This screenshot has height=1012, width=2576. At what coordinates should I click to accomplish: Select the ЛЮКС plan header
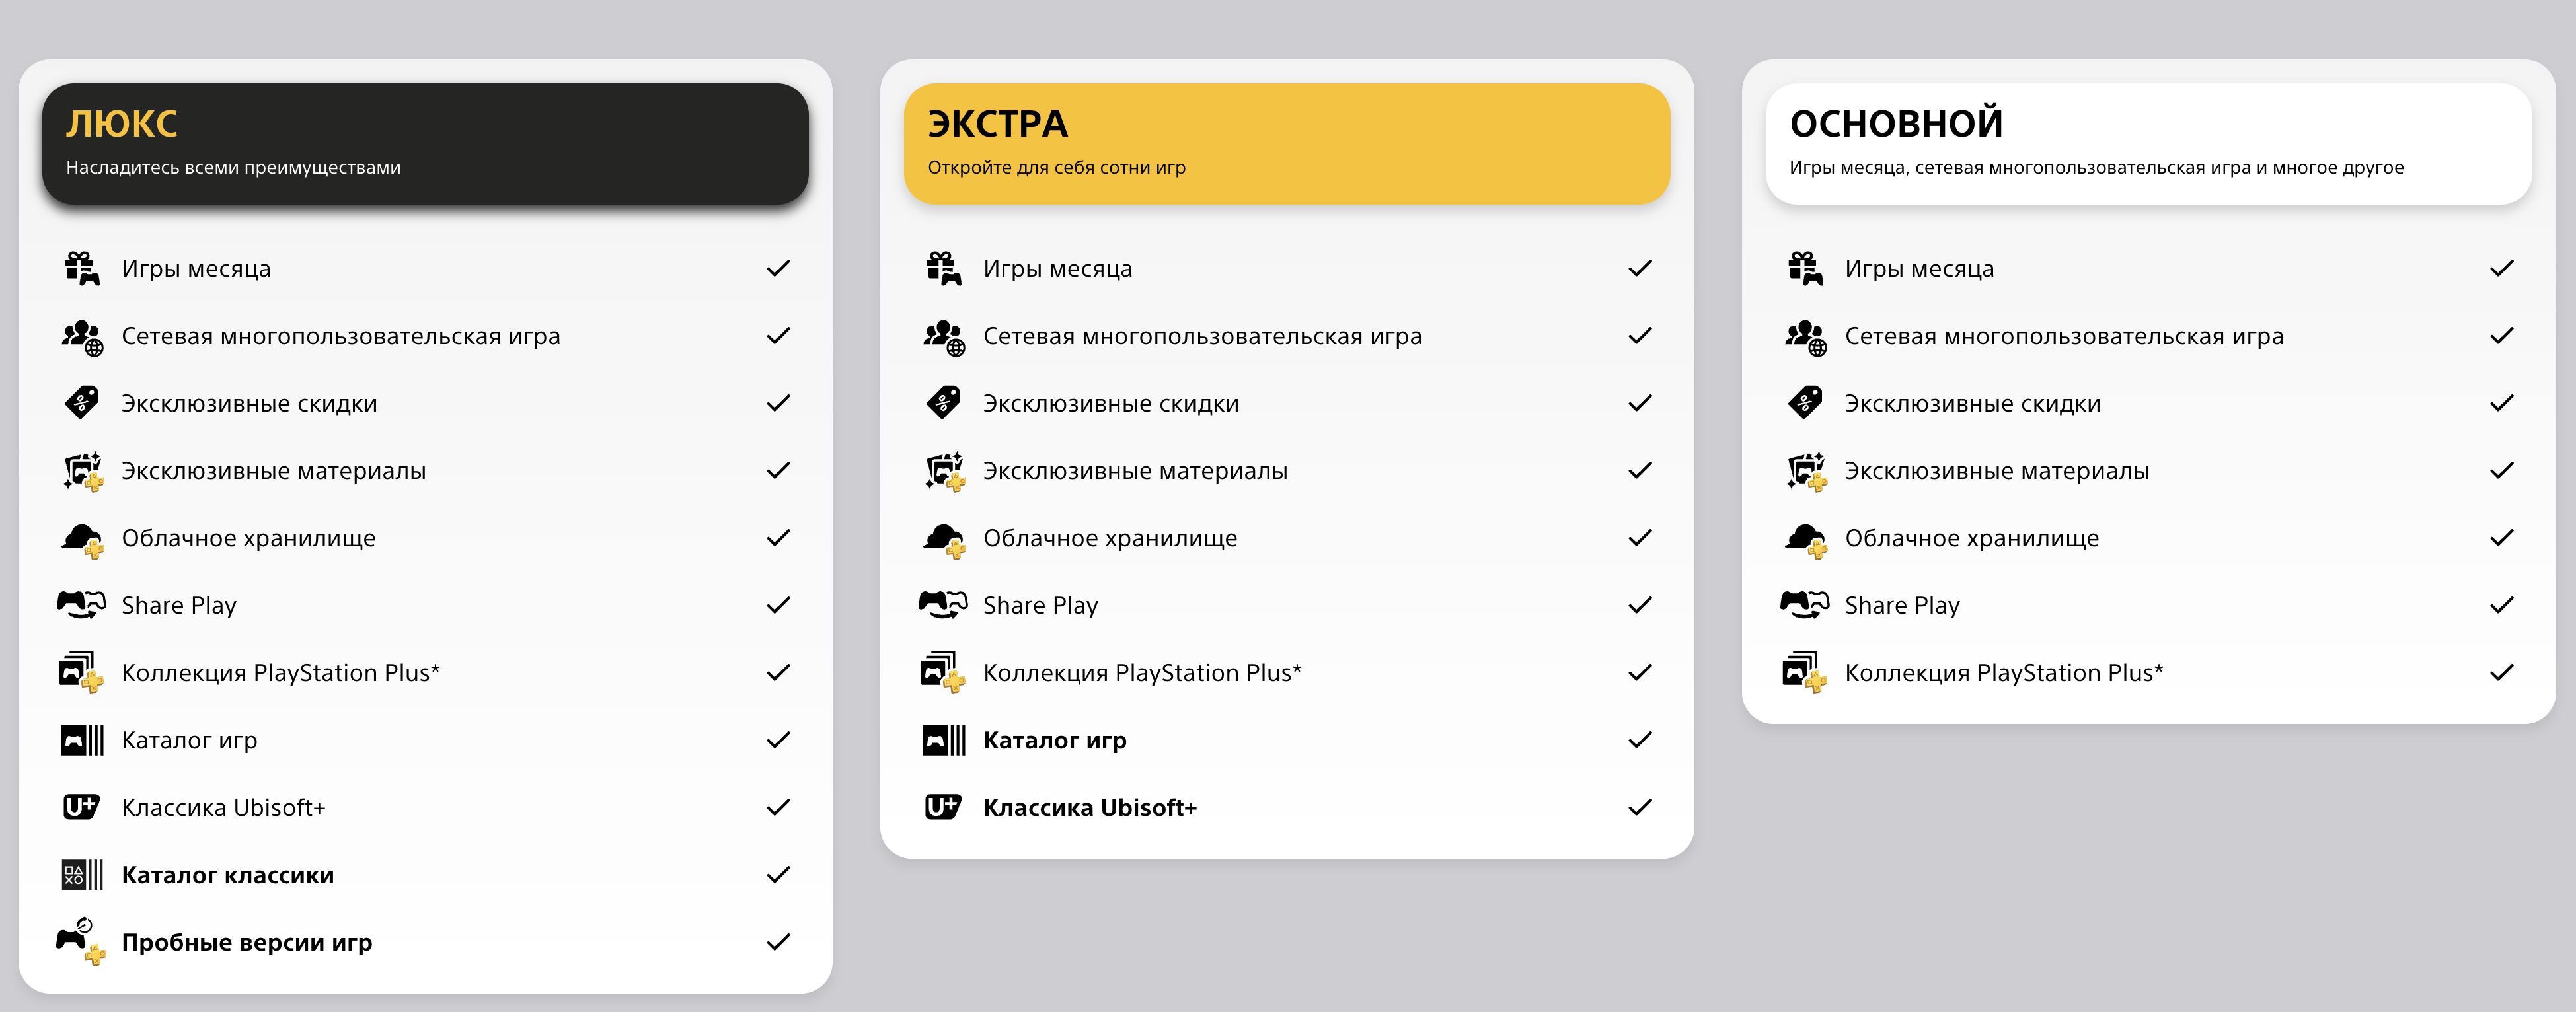tap(425, 144)
